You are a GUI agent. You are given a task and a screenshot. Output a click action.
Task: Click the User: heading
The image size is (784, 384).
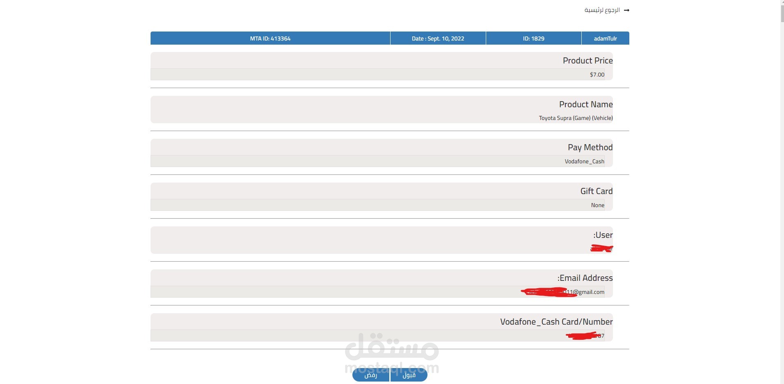click(x=603, y=235)
